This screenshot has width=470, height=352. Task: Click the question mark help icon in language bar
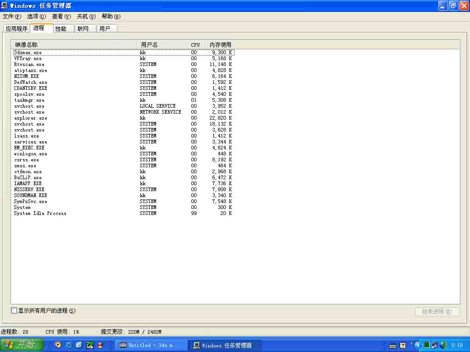(403, 346)
